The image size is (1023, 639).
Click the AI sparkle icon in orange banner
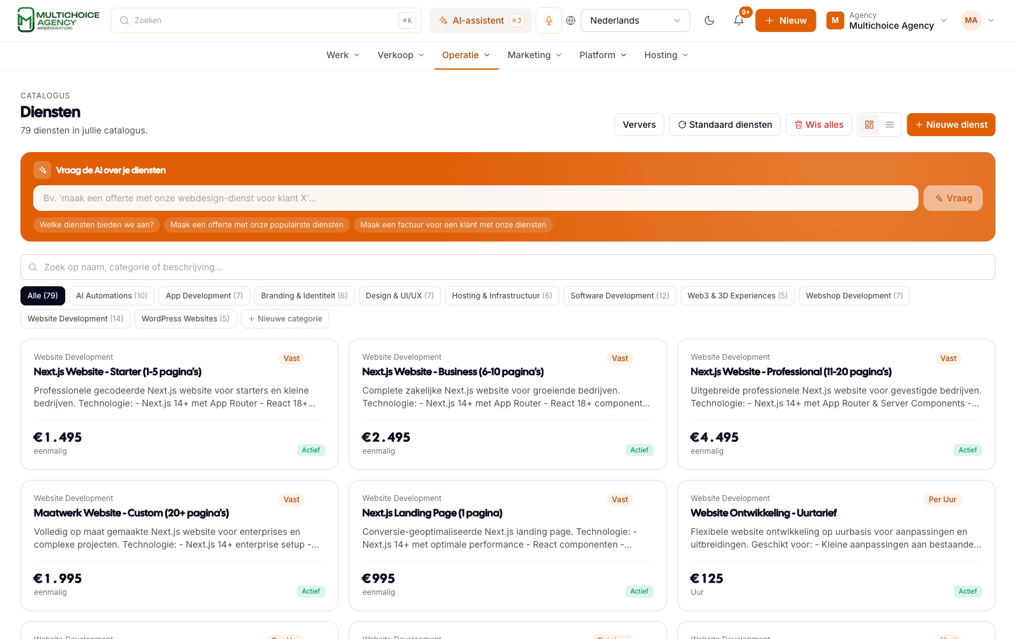[x=42, y=170]
